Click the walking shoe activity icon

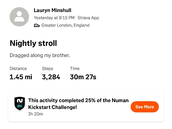coord(37,25)
